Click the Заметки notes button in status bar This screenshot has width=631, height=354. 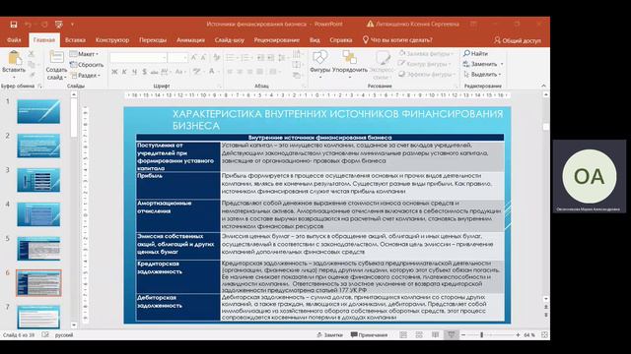coord(329,334)
